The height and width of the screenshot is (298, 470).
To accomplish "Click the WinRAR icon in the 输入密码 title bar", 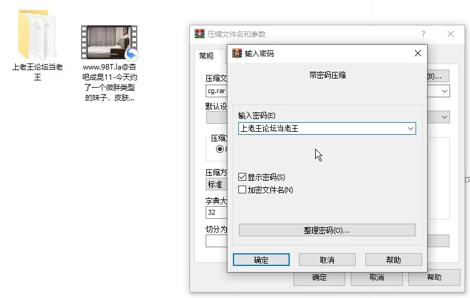I will point(237,53).
